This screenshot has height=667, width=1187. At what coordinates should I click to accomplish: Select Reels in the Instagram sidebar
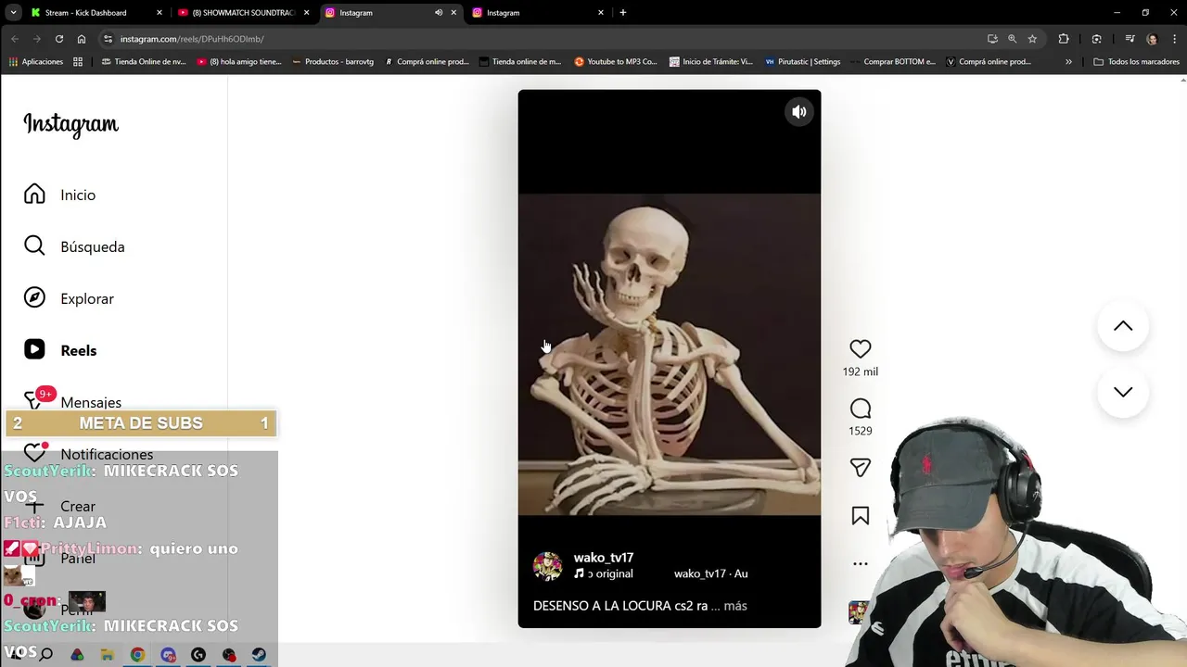click(x=60, y=350)
